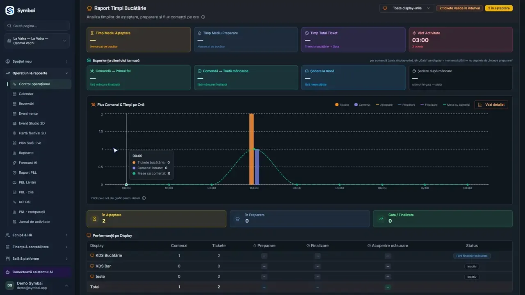Expand the Sală & platforme section
This screenshot has height=295, width=525.
tap(37, 259)
